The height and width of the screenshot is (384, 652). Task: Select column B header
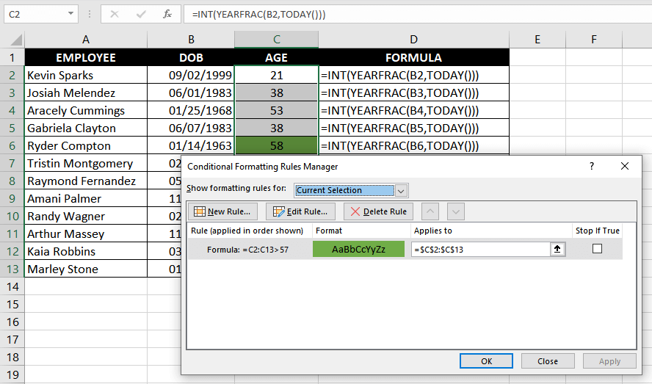[191, 40]
